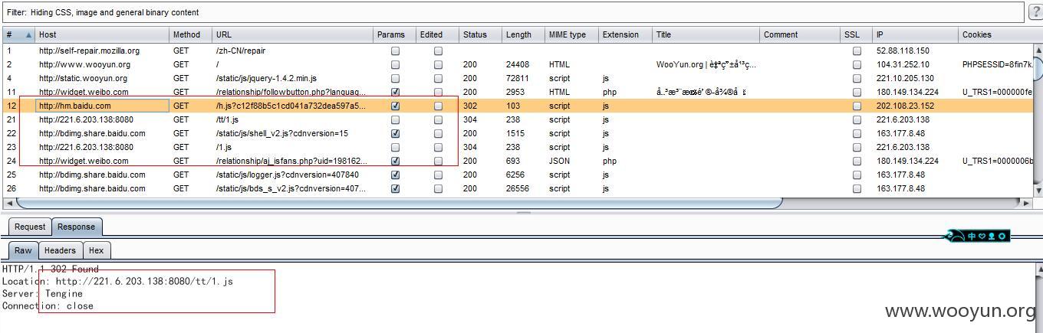The height and width of the screenshot is (333, 1043).
Task: Open the help question mark icon
Action: [1035, 12]
